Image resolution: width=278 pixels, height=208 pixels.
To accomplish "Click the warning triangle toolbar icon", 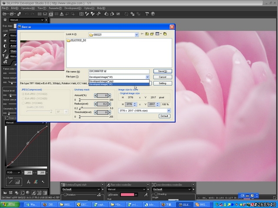I will coord(62,14).
